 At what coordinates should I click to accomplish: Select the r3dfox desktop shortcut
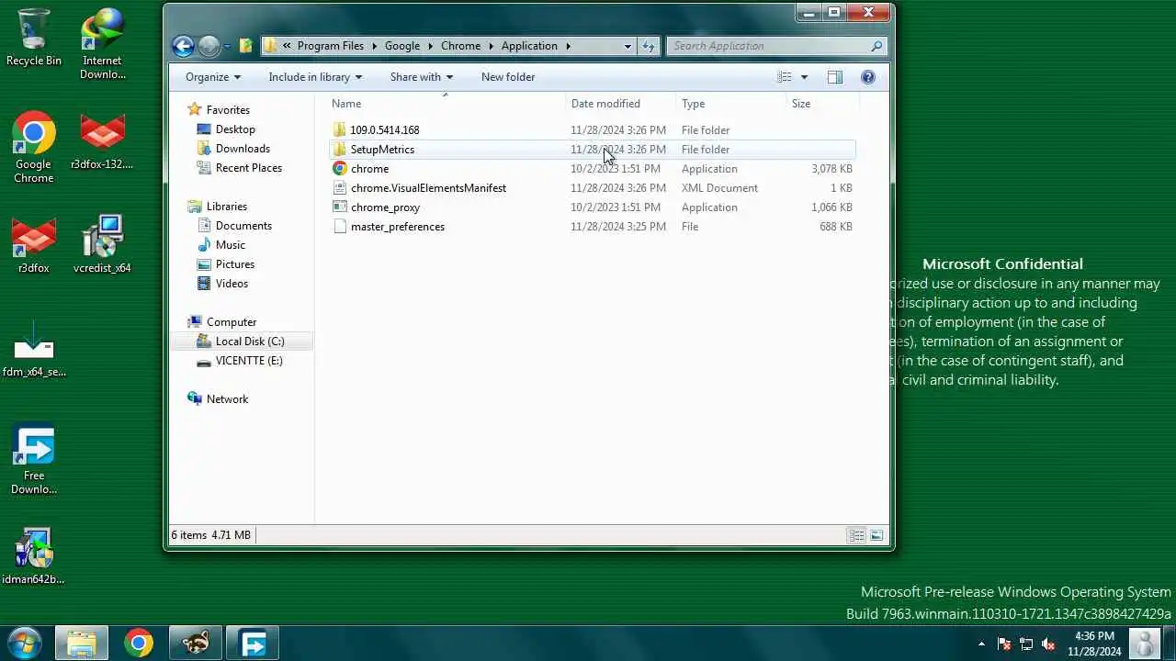tap(34, 245)
